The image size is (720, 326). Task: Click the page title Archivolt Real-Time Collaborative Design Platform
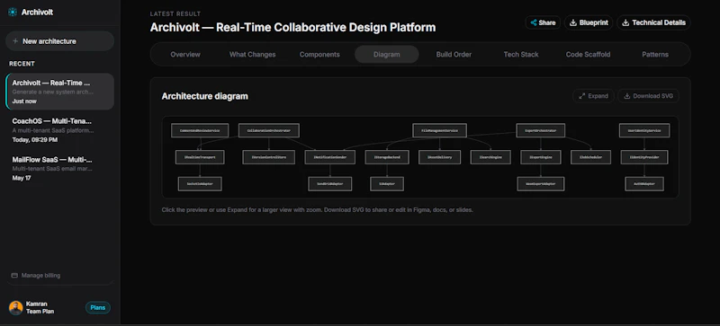[293, 28]
